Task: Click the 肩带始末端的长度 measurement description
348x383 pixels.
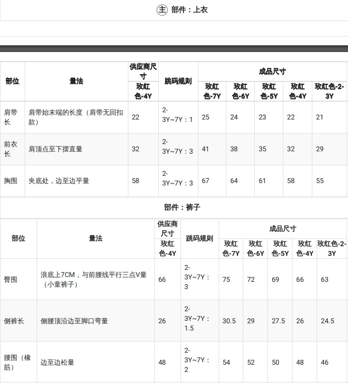Action: click(x=76, y=117)
